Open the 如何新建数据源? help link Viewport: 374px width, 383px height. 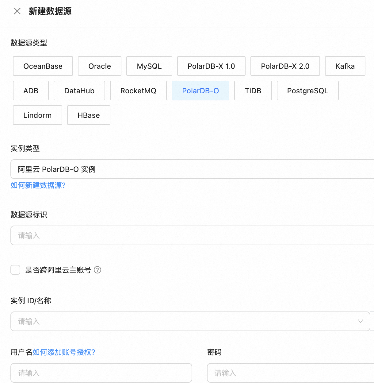(38, 185)
